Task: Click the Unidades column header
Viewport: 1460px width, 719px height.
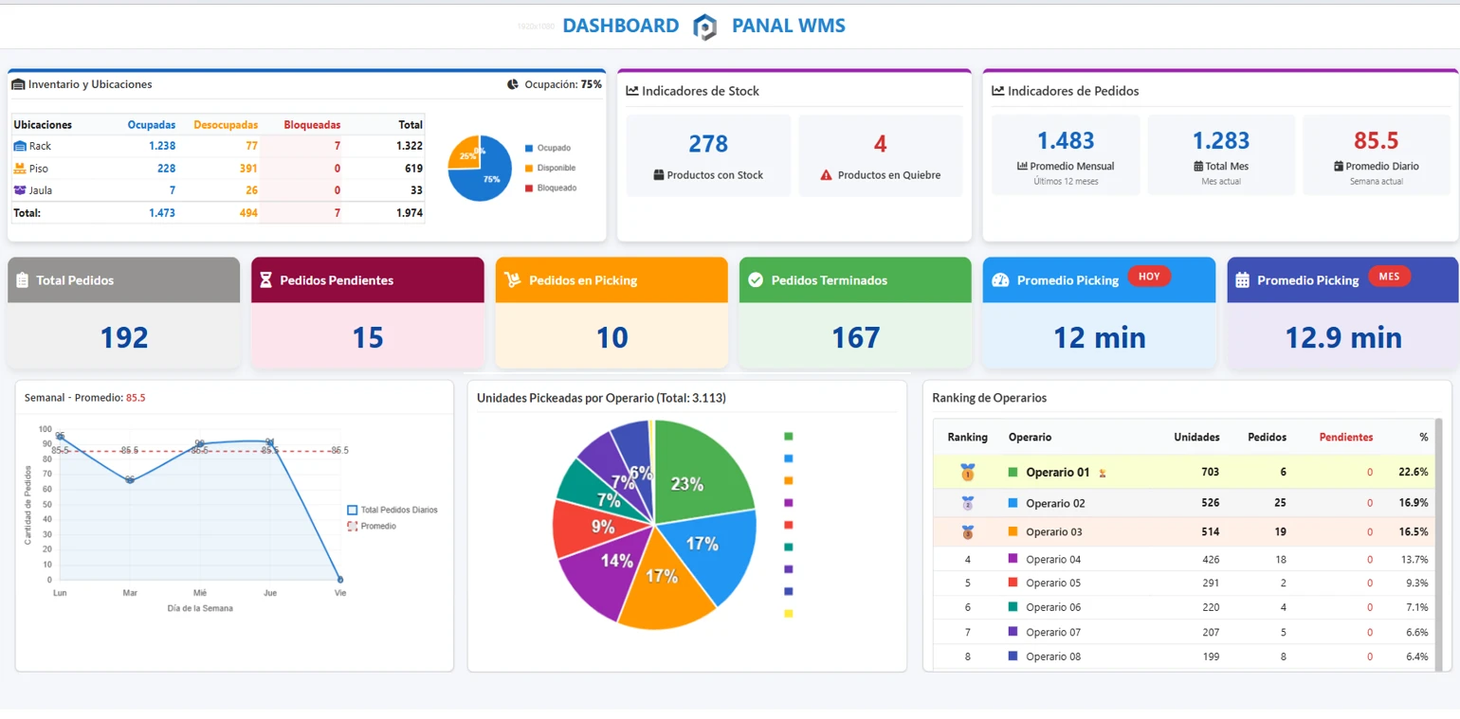Action: 1196,438
